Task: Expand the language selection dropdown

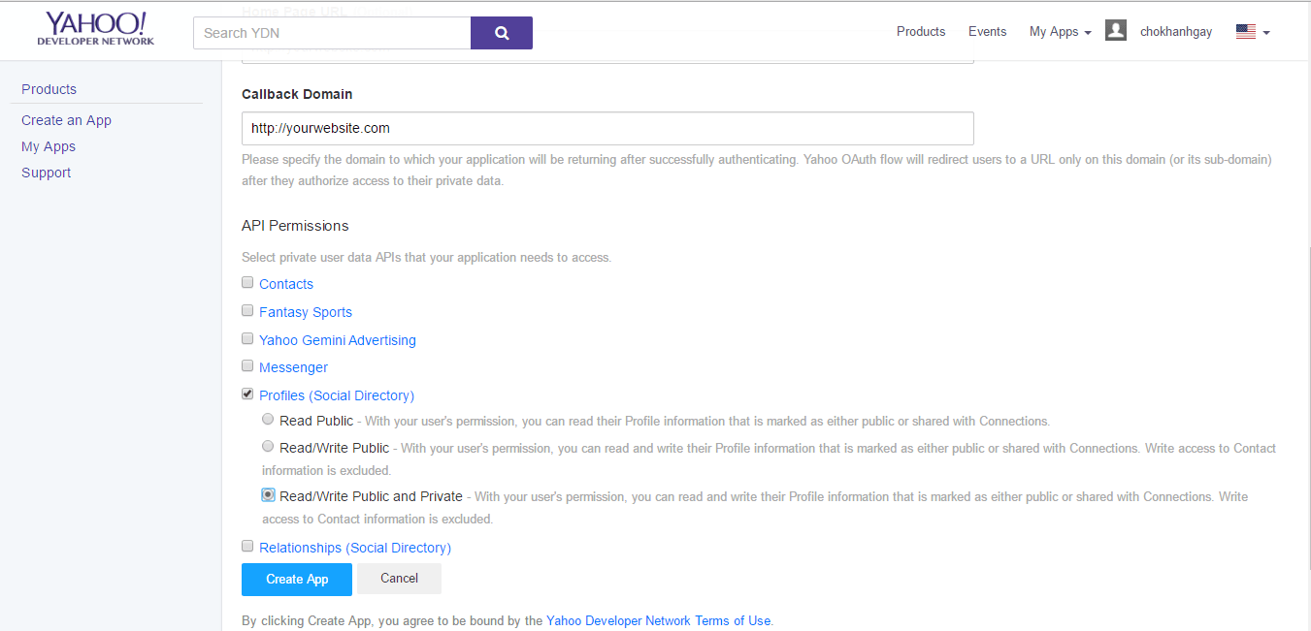Action: click(1263, 33)
